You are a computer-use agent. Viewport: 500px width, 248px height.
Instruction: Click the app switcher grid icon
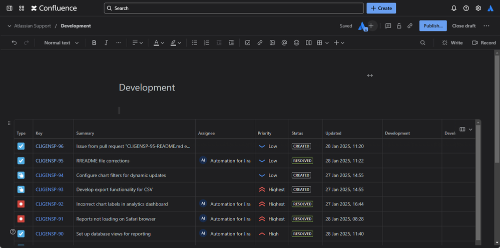tap(22, 8)
